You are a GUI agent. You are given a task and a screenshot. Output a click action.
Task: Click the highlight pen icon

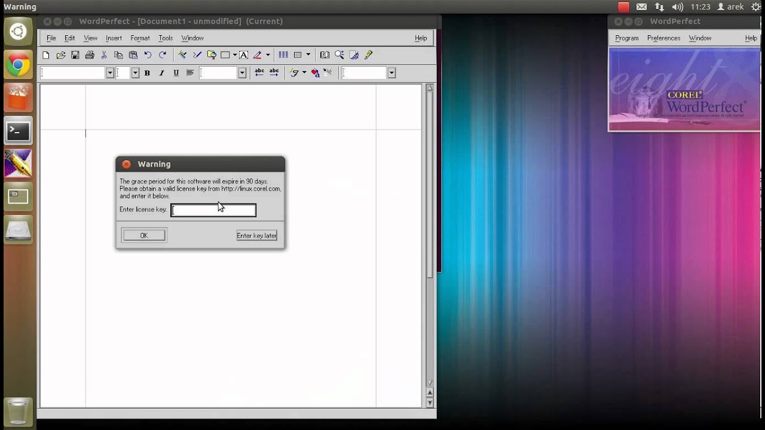(258, 55)
